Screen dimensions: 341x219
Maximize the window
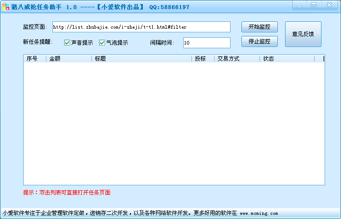[314, 5]
